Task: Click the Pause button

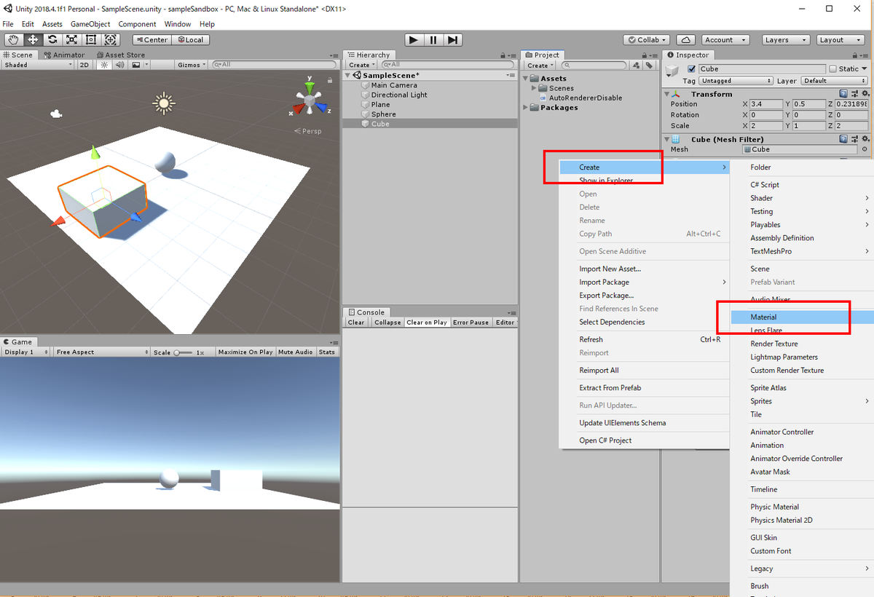Action: [x=433, y=40]
